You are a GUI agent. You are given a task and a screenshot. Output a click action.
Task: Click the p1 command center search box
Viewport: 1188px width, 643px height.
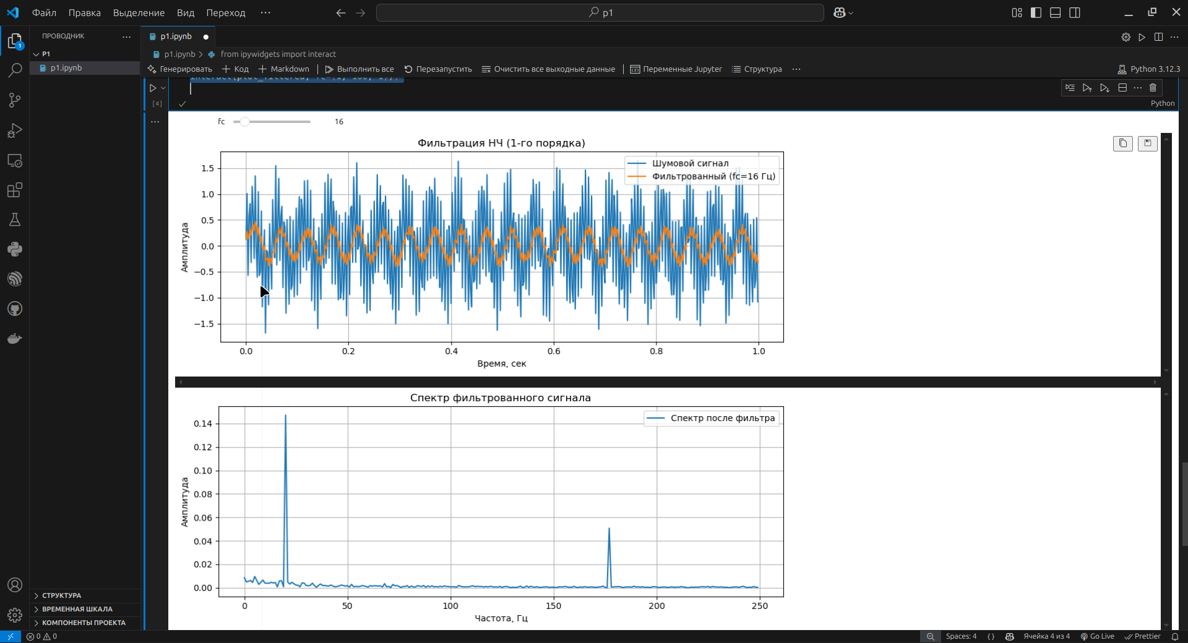tap(600, 12)
